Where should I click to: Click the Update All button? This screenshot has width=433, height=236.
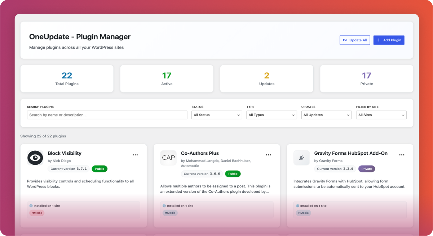click(x=355, y=40)
